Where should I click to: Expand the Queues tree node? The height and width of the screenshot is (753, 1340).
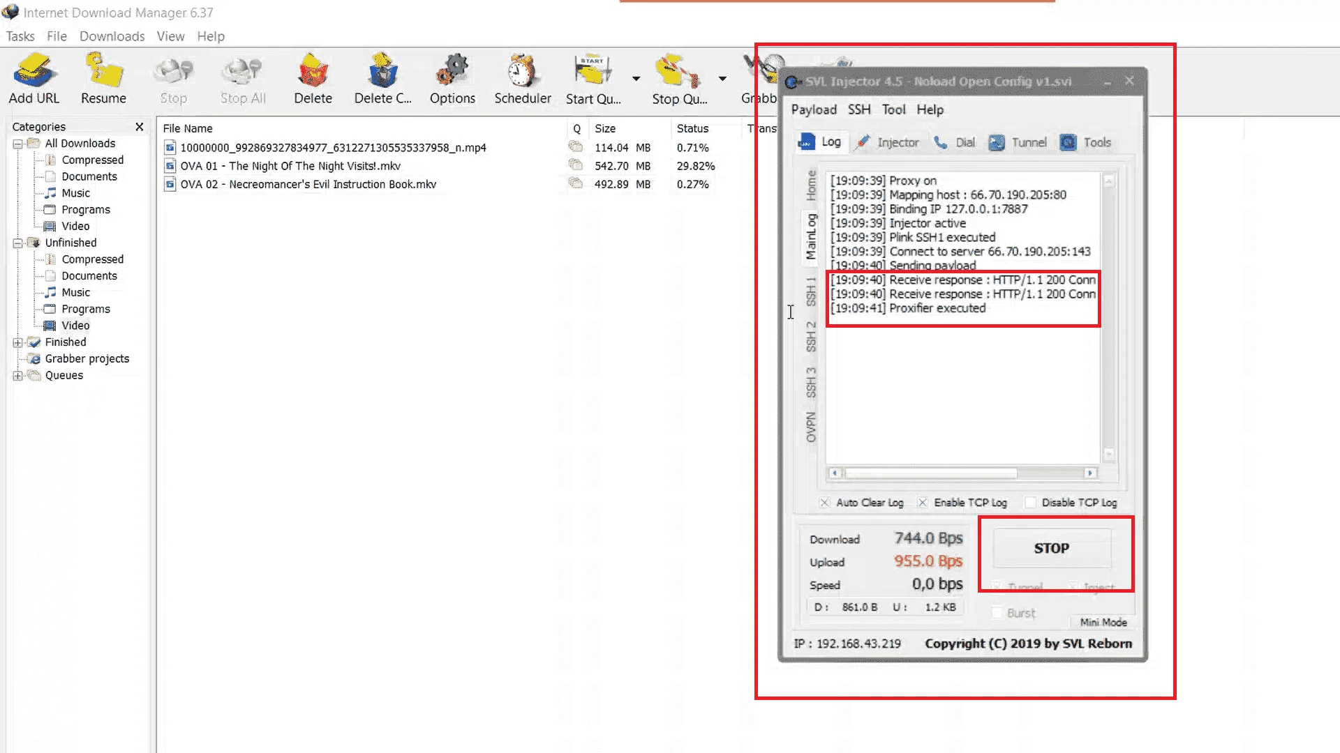tap(17, 376)
